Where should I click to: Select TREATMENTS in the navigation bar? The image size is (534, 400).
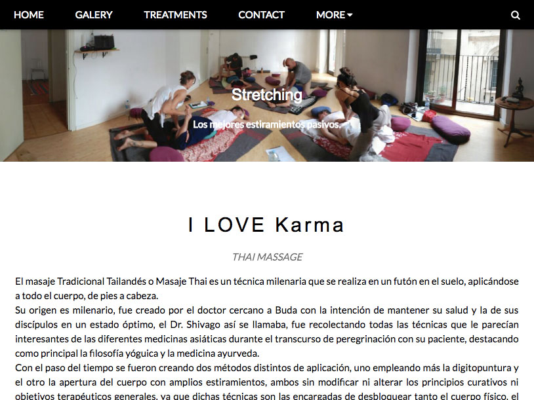click(175, 15)
